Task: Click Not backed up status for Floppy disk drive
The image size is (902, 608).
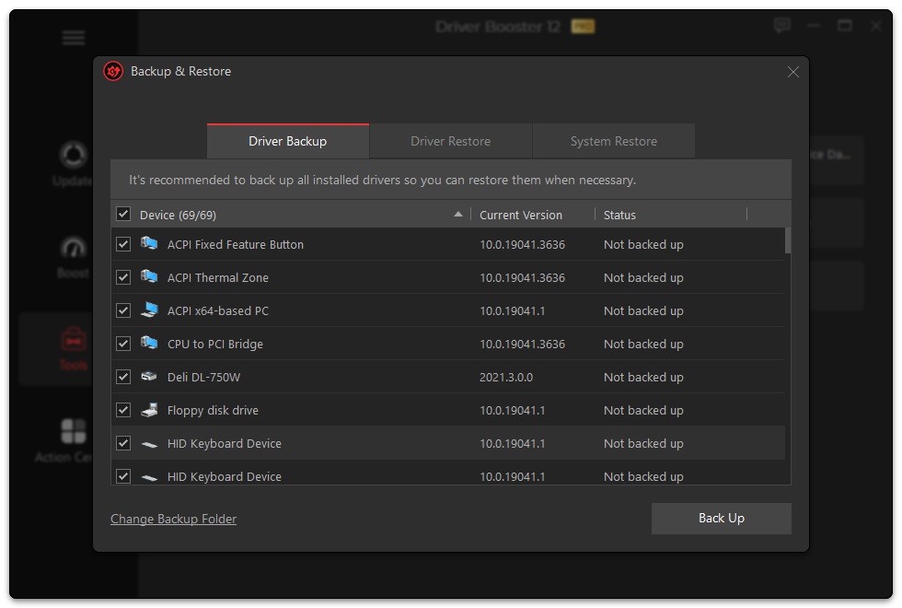Action: [x=643, y=411]
